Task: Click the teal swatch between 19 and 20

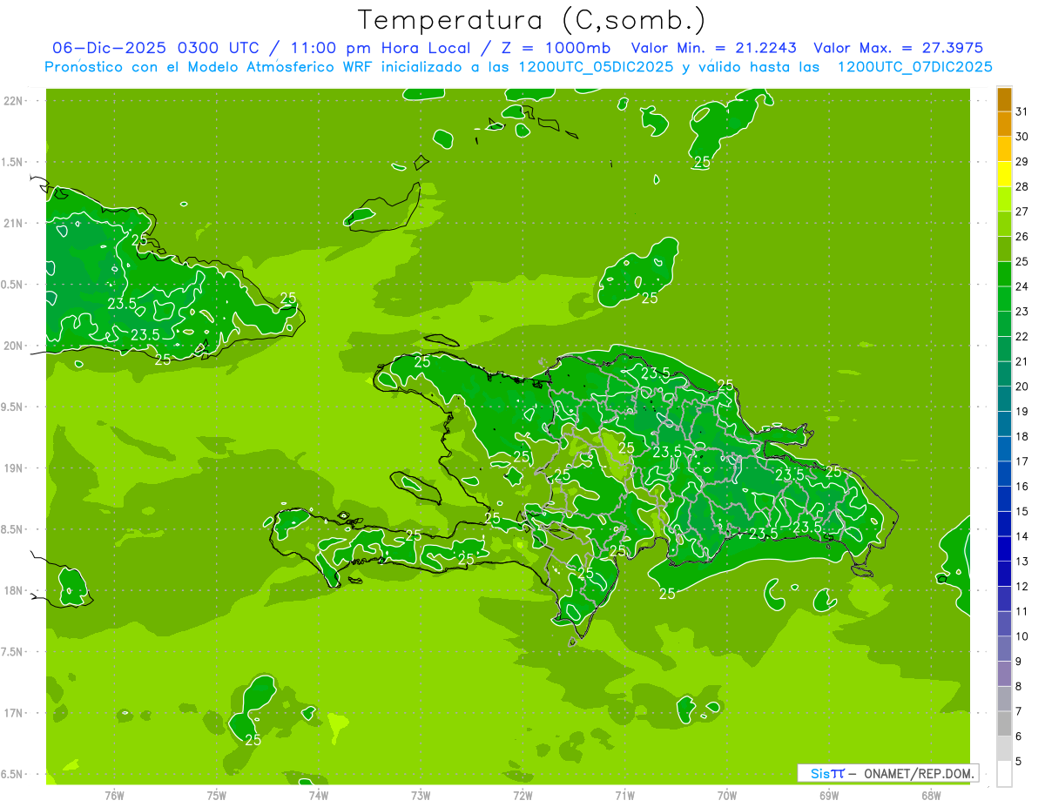Action: [1004, 399]
